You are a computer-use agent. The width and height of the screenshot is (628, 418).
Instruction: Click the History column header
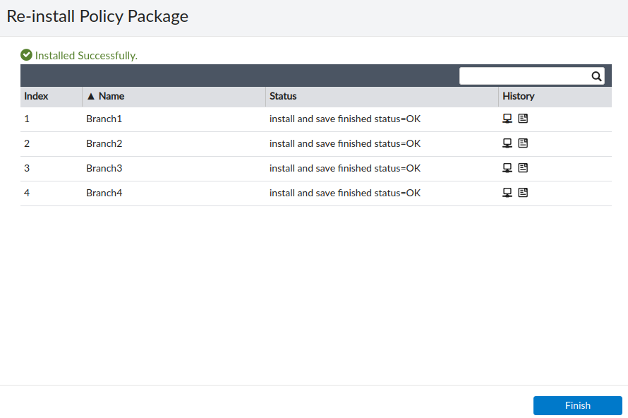(519, 96)
